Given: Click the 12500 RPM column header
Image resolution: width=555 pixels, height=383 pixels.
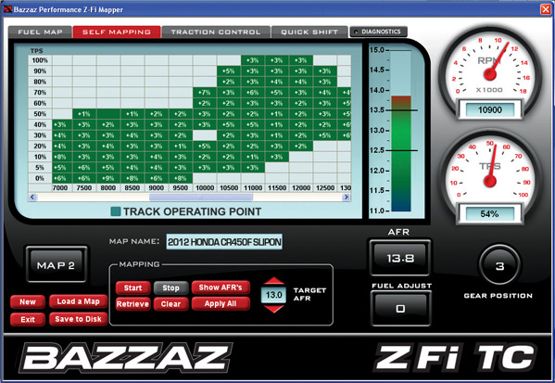Looking at the screenshot, I should (x=325, y=187).
